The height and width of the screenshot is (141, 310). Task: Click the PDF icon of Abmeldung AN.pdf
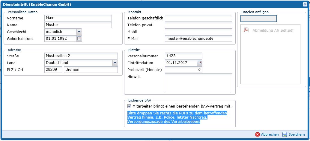pos(246,30)
